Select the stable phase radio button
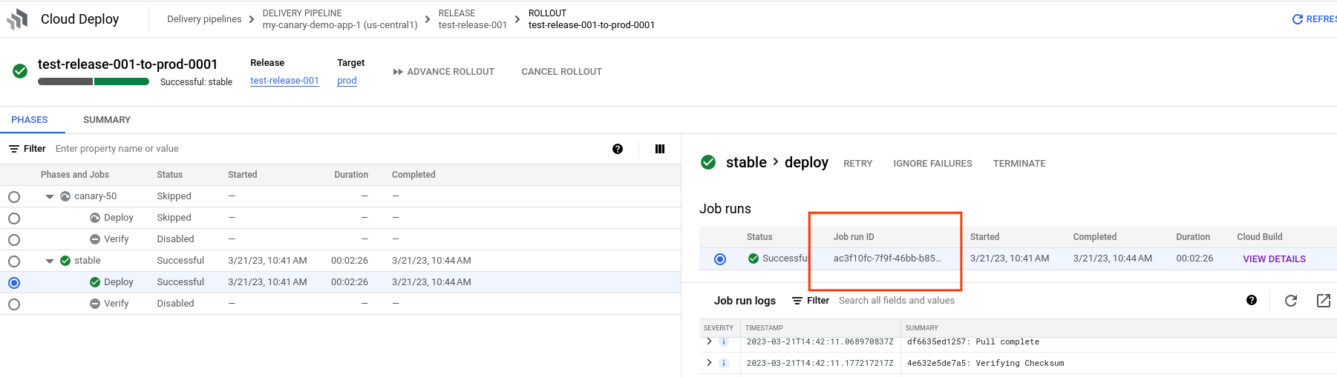1337x377 pixels. click(x=14, y=261)
